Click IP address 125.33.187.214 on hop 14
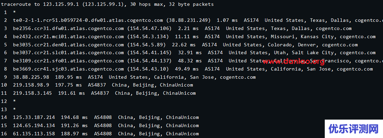Screen dimensions: 383x138 point(34,118)
